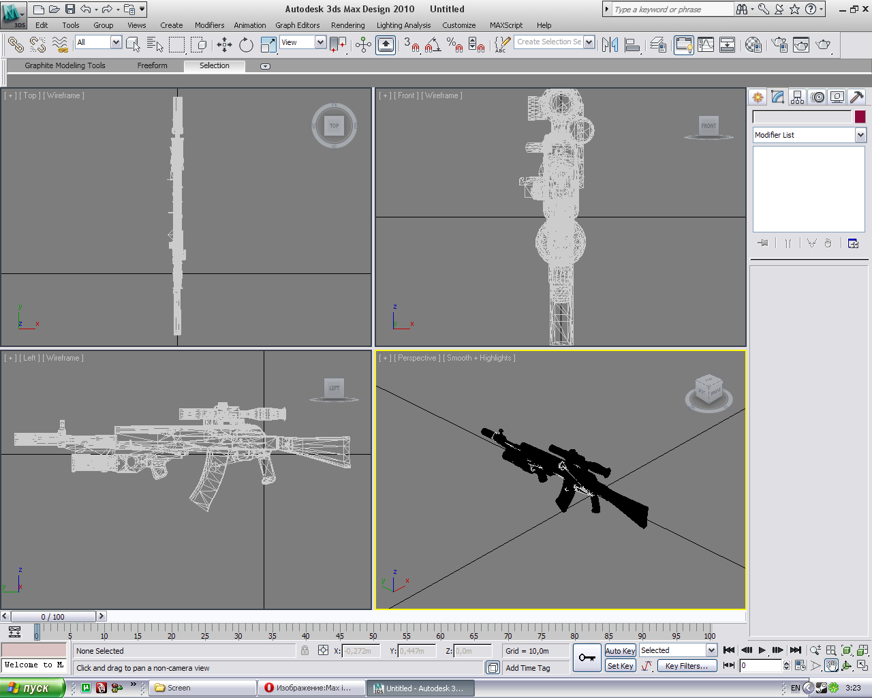Click the Maximize Viewport Toggle icon
The width and height of the screenshot is (872, 698).
862,665
